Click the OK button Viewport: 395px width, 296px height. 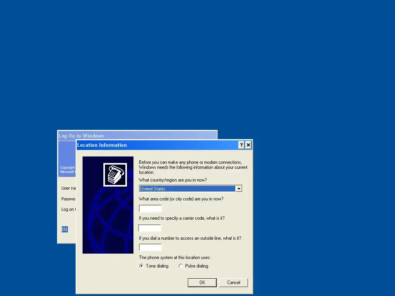tap(202, 283)
